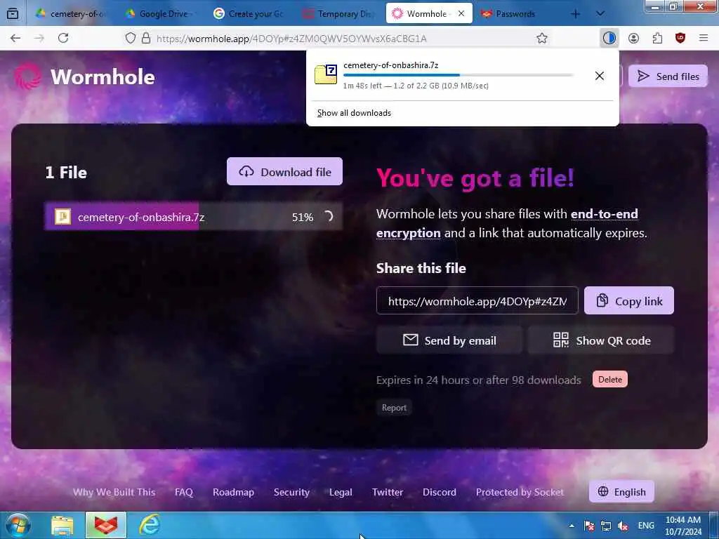
Task: Click the cemetery-of-onbashira.7z file row
Action: (x=194, y=216)
